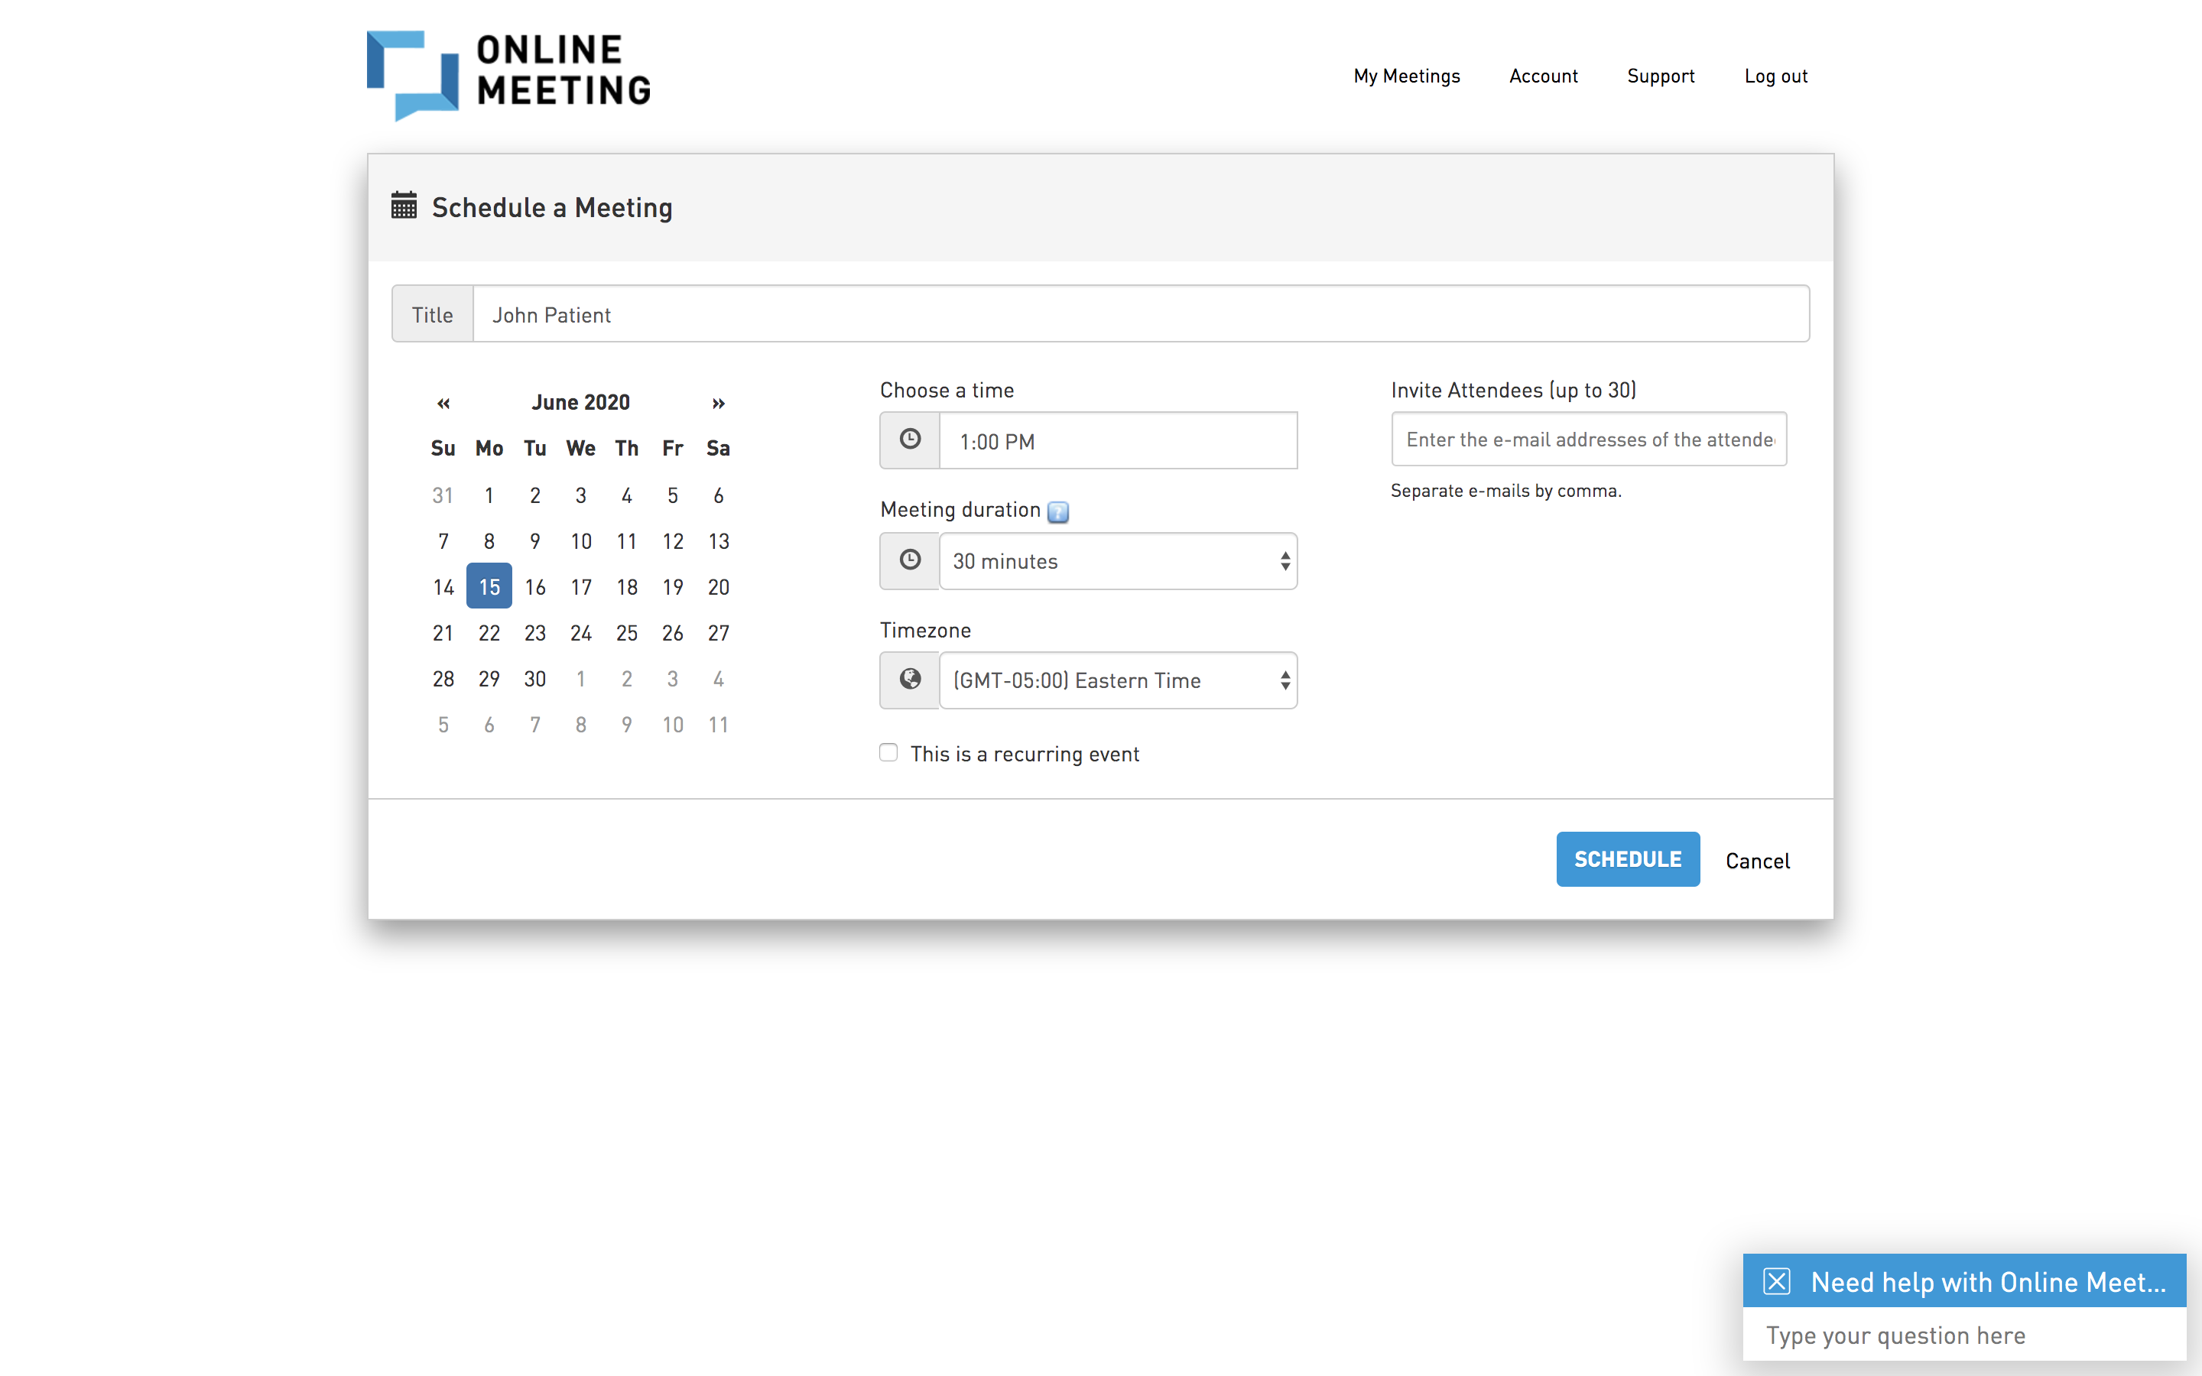Click the Cancel link

pyautogui.click(x=1757, y=860)
